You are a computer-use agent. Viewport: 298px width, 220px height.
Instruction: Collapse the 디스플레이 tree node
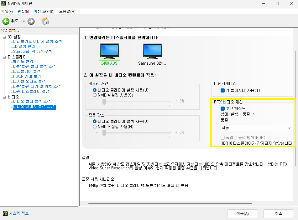click(x=4, y=57)
